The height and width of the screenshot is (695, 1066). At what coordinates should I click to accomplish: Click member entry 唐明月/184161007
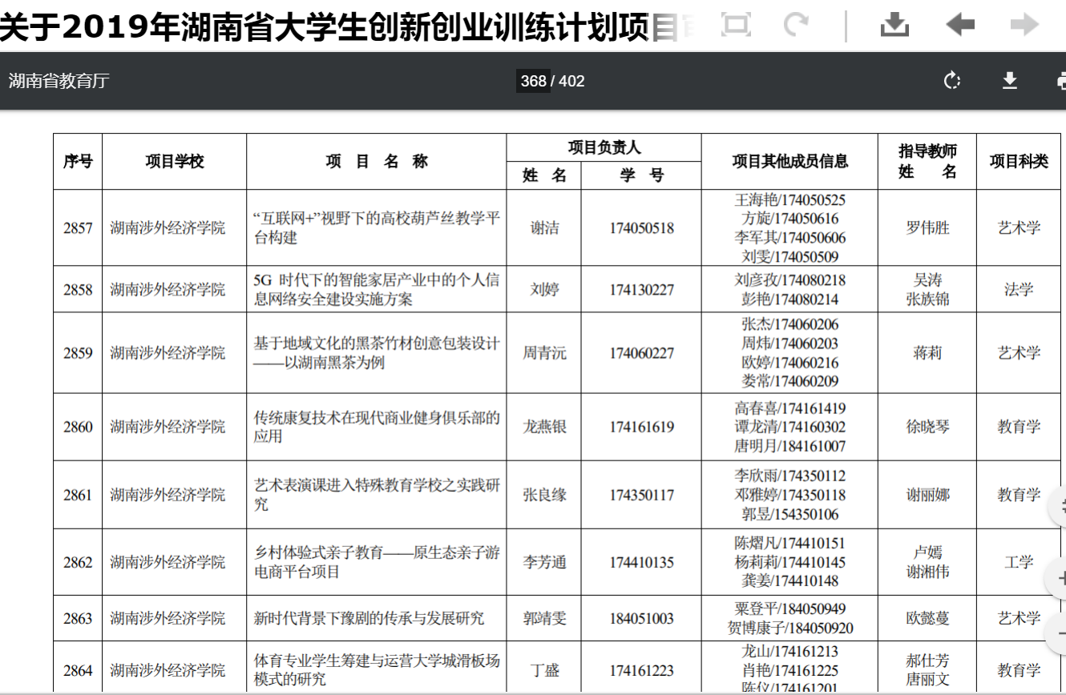(x=789, y=447)
